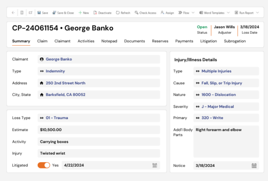The height and width of the screenshot is (181, 268).
Task: Click the Assign toolbar button
Action: (167, 13)
